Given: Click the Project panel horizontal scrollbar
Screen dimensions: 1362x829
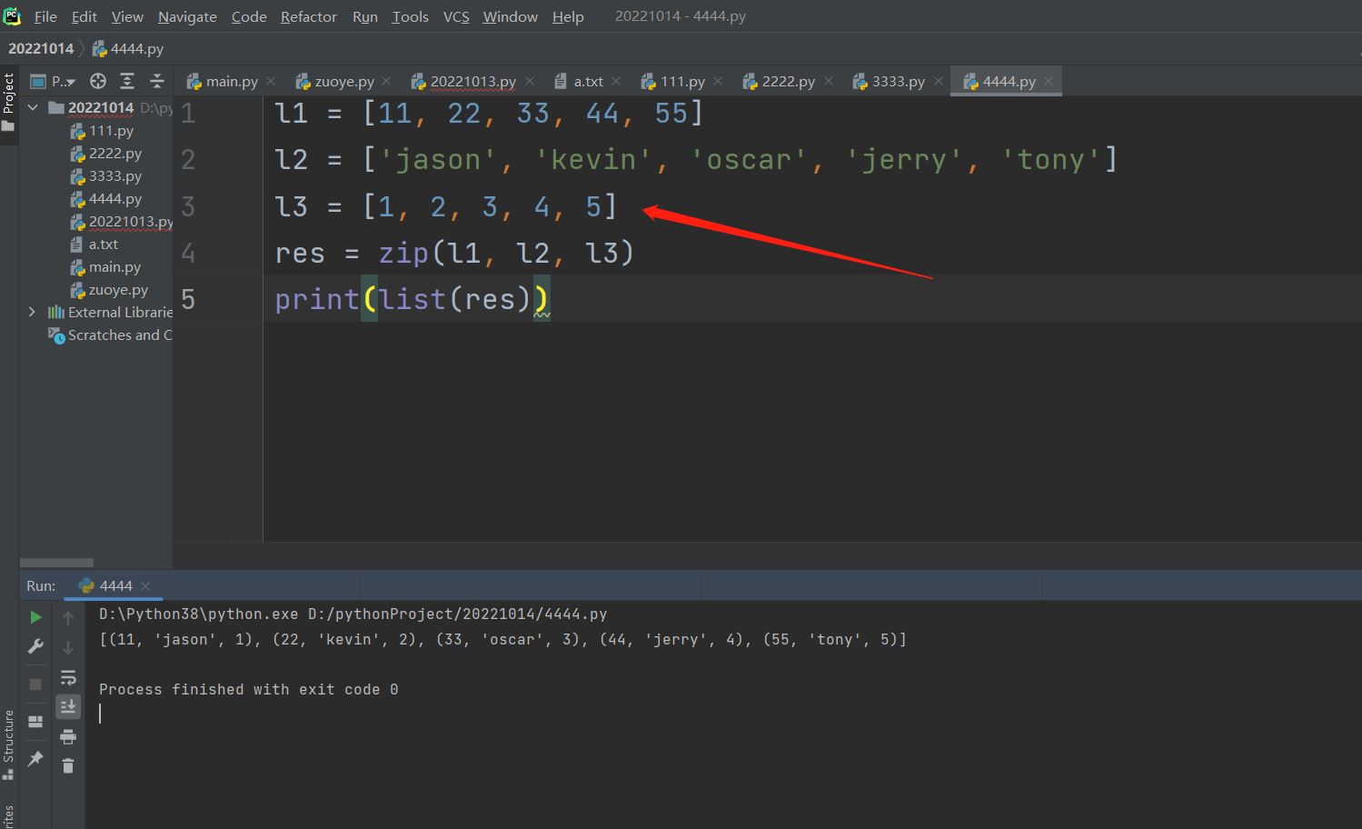Looking at the screenshot, I should 56,563.
